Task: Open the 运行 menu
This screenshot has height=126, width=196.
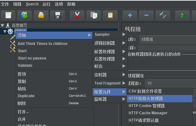Action: coord(46,4)
